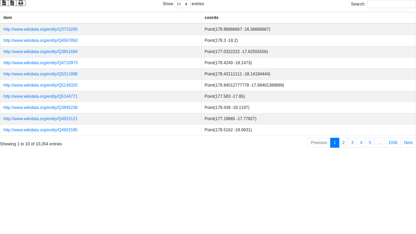Screen dimensions: 416x234
Task: Open the Q5311888 Wikidata entity link
Action: 40,74
